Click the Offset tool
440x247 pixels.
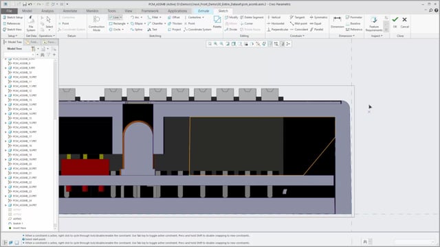(174, 17)
